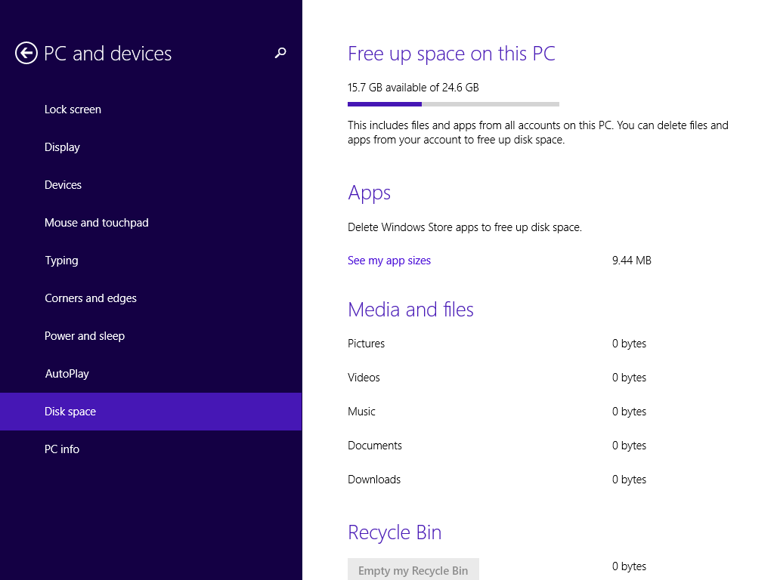
Task: Click the Downloads row in Media and files
Action: point(374,479)
